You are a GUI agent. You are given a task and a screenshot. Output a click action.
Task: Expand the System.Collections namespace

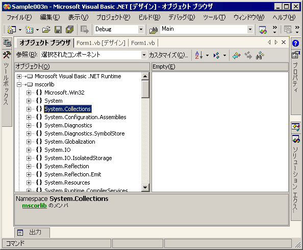click(x=29, y=109)
